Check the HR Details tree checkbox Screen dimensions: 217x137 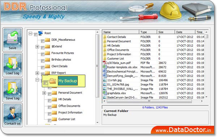[50, 101]
